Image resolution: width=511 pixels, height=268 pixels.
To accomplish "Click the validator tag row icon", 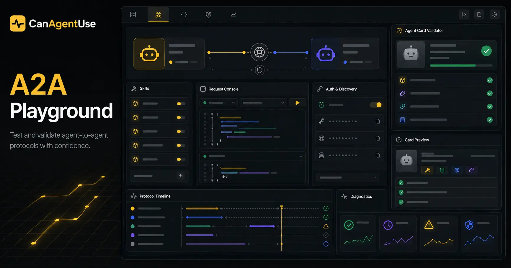I will 402,93.
